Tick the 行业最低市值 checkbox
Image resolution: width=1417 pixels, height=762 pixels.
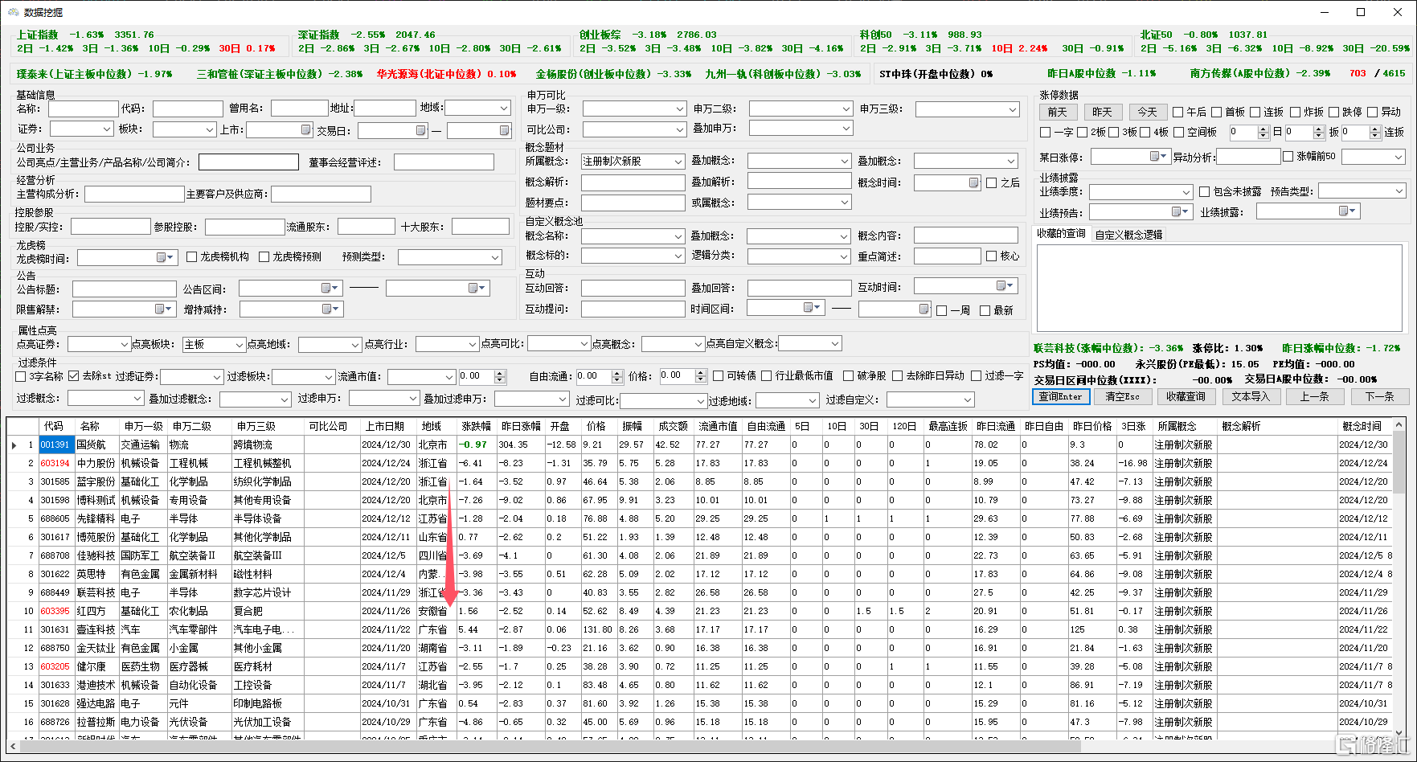[x=767, y=375]
